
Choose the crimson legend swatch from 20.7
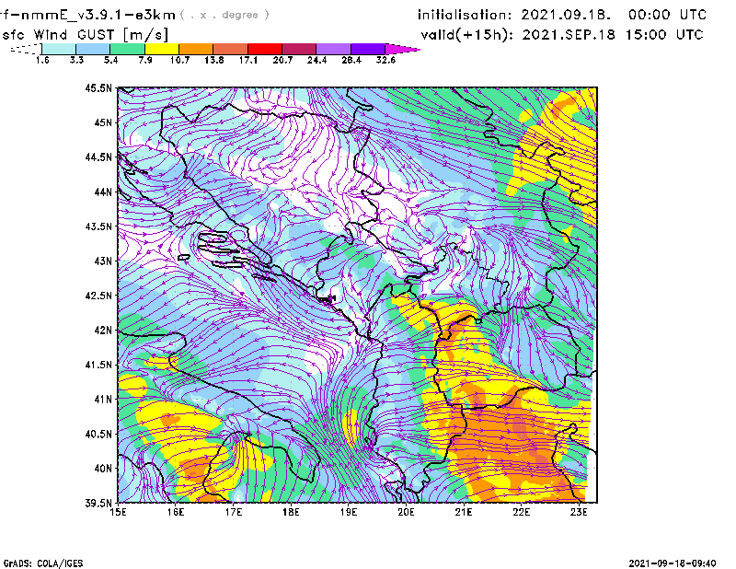pos(299,49)
